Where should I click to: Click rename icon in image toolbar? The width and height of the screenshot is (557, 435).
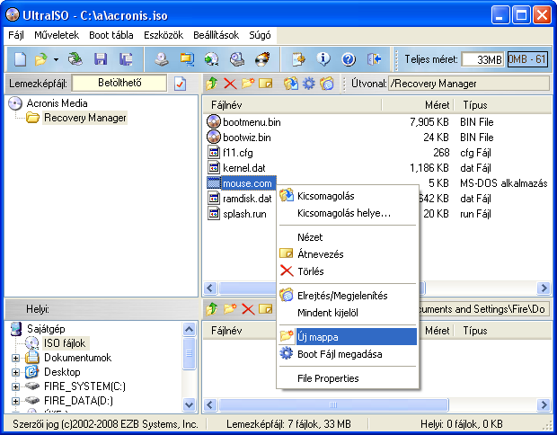265,84
